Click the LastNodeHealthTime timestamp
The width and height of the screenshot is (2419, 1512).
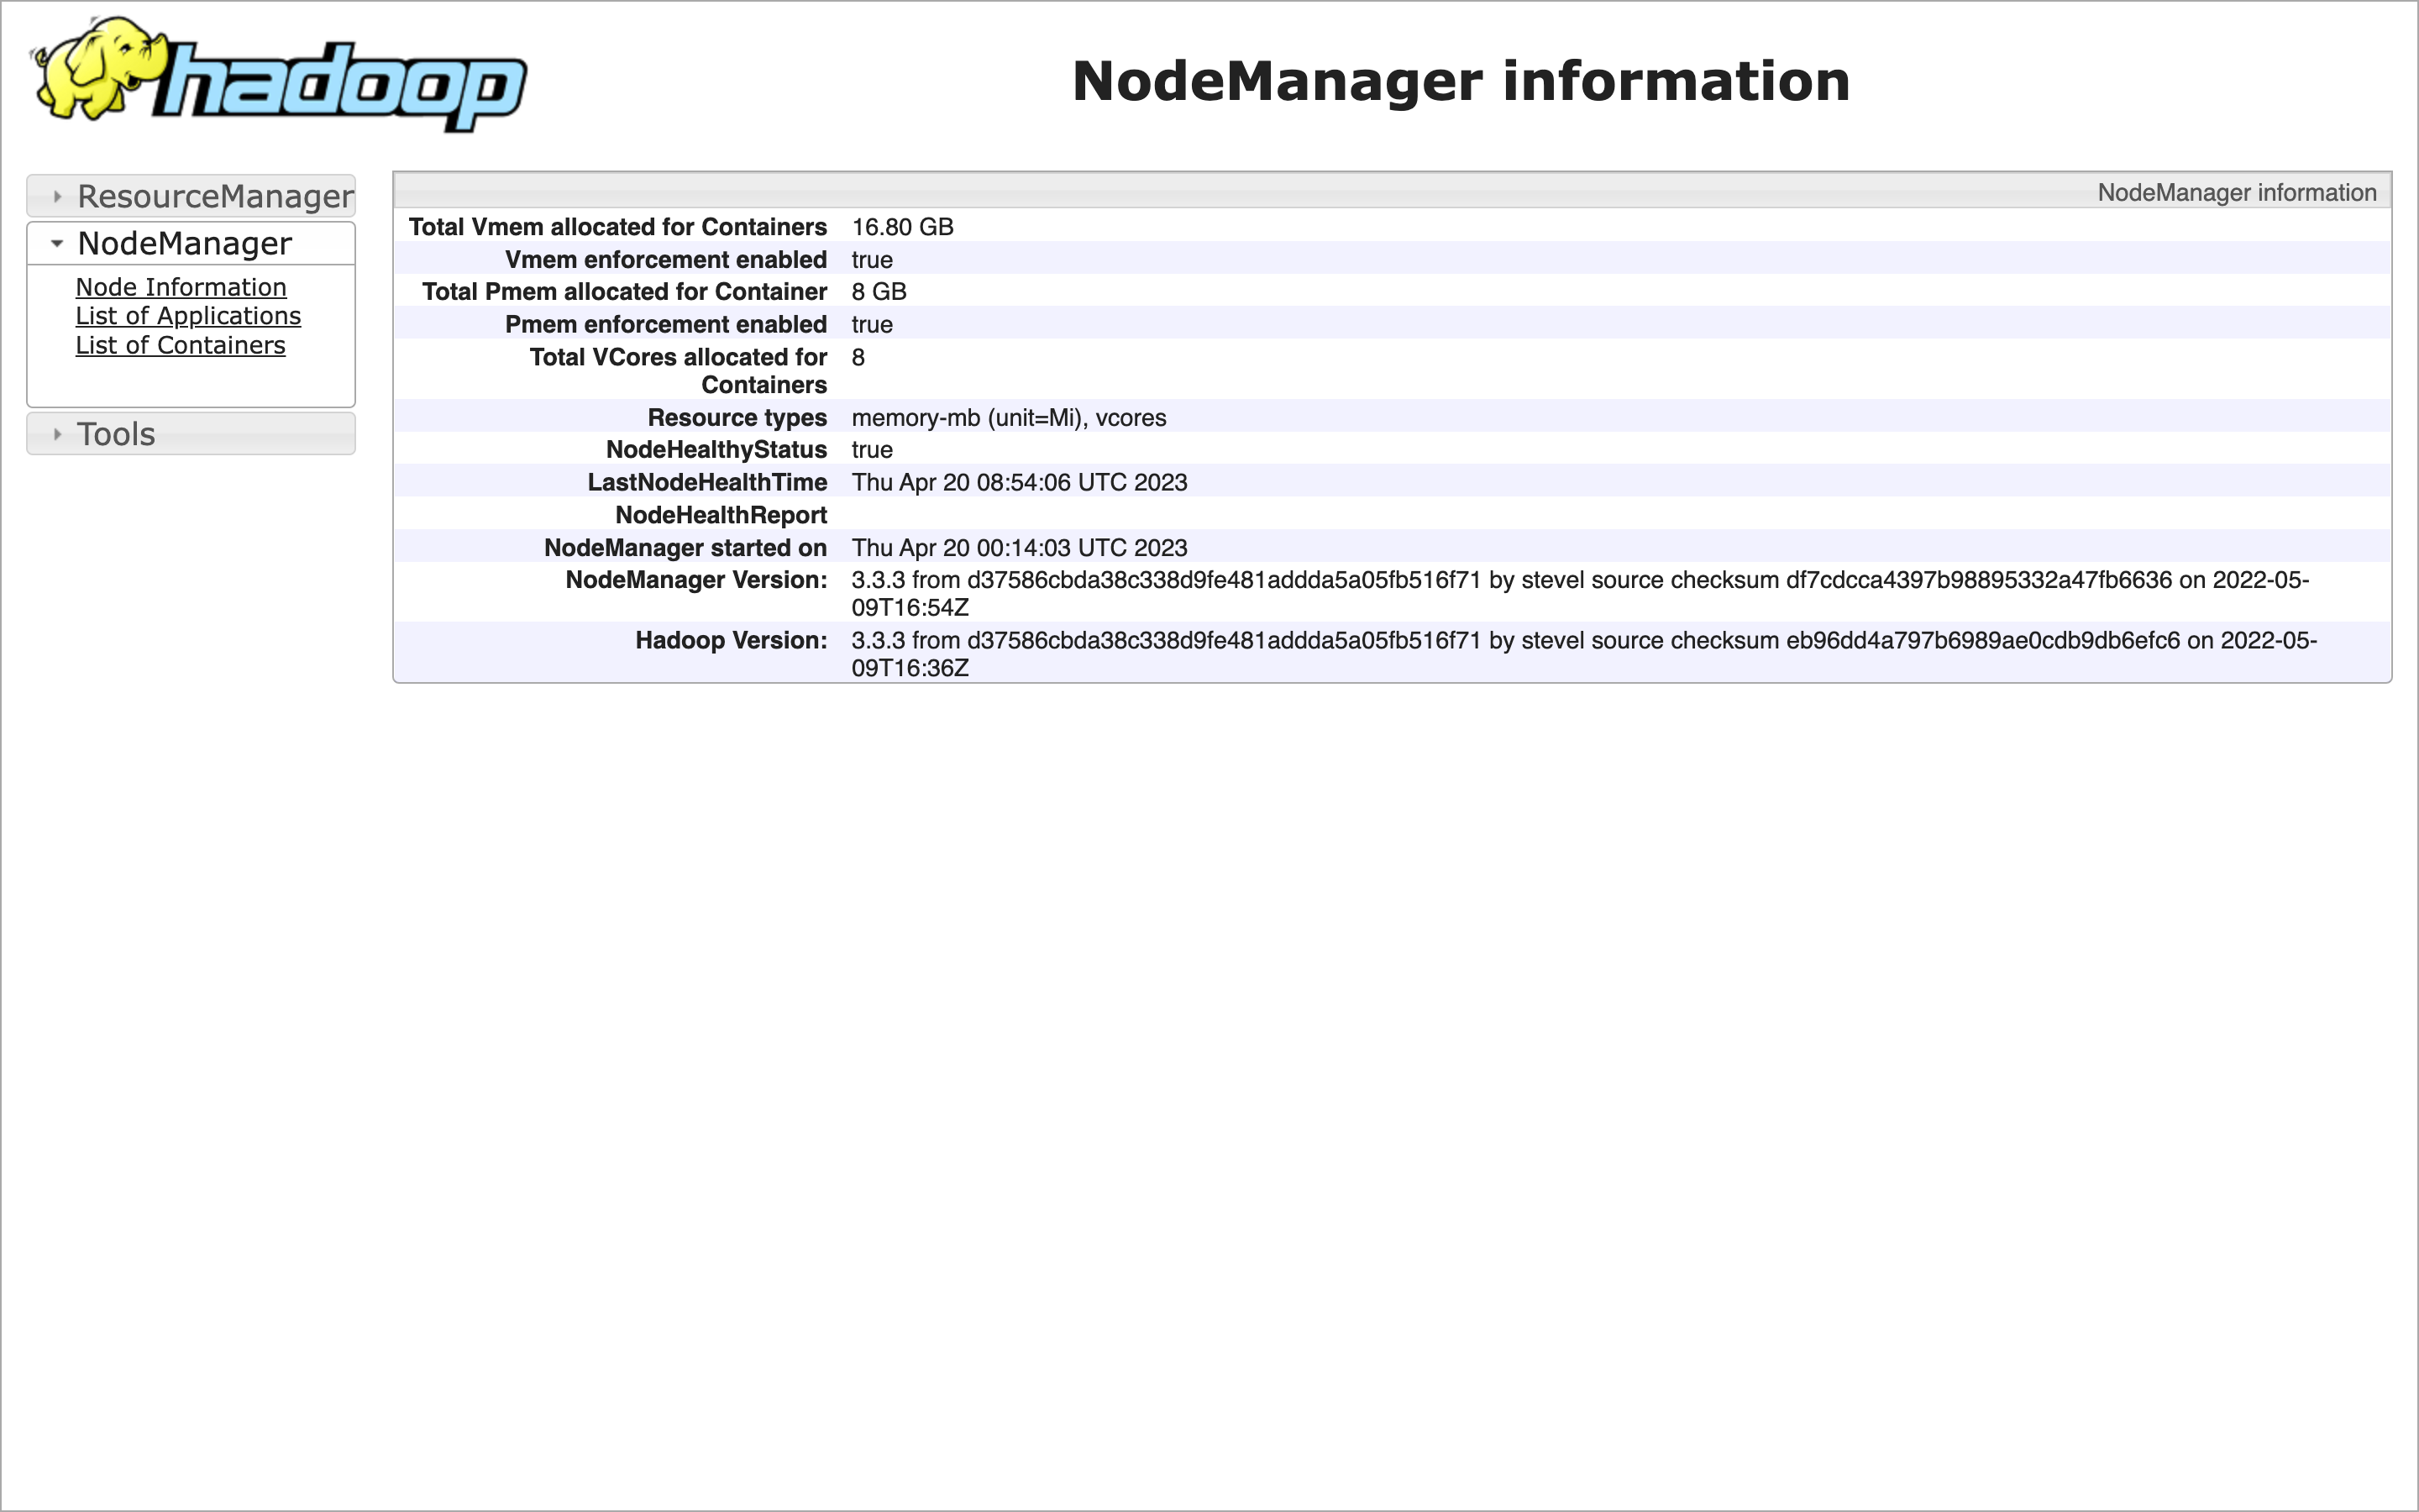pos(1019,482)
